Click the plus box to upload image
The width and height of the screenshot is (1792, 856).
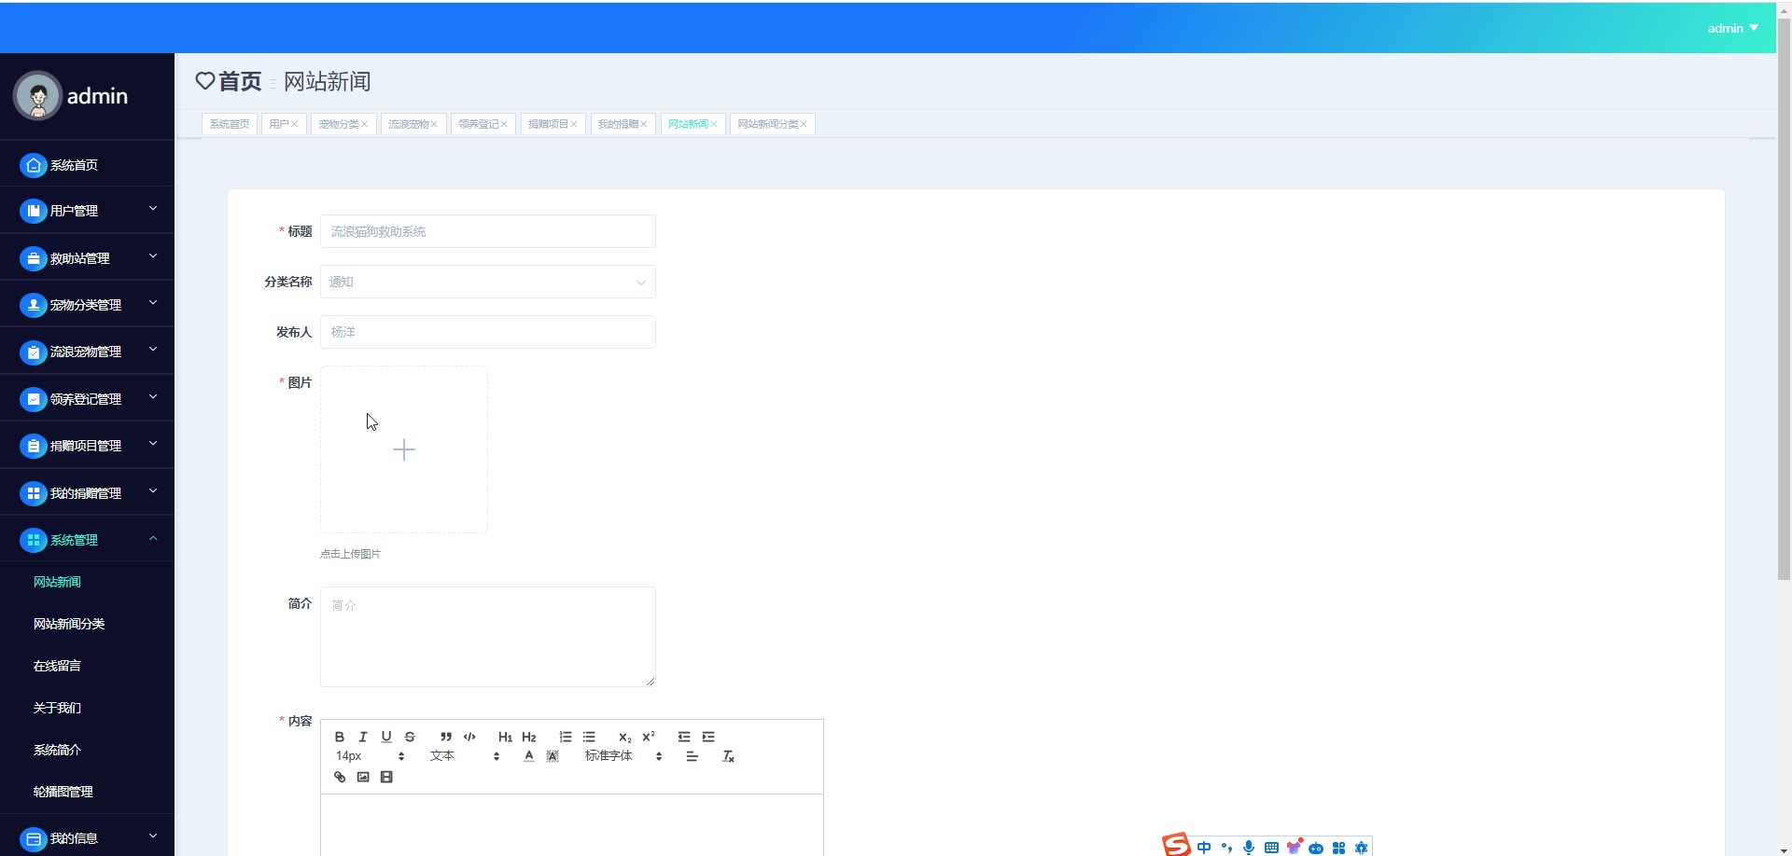(x=404, y=449)
